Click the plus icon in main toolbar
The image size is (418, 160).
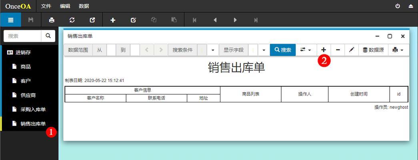pos(113,20)
